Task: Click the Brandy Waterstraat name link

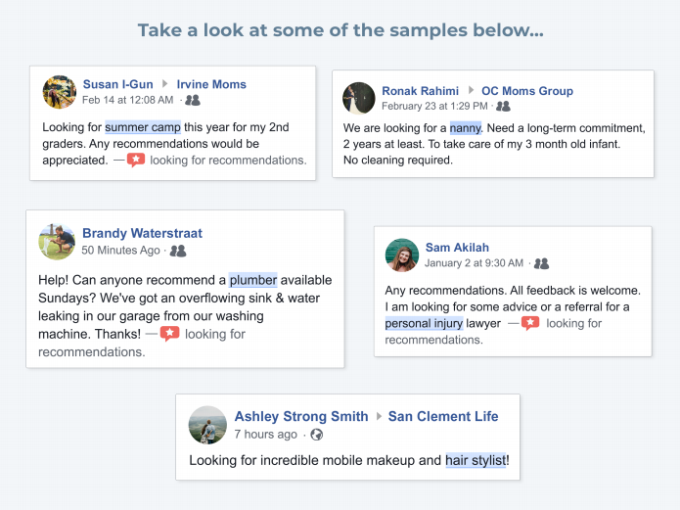Action: coord(142,233)
